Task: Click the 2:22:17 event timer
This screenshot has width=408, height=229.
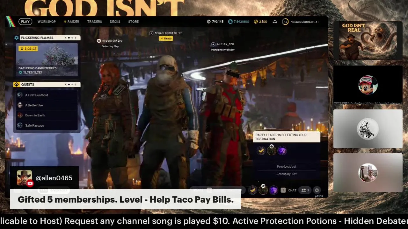Action: 28,48
